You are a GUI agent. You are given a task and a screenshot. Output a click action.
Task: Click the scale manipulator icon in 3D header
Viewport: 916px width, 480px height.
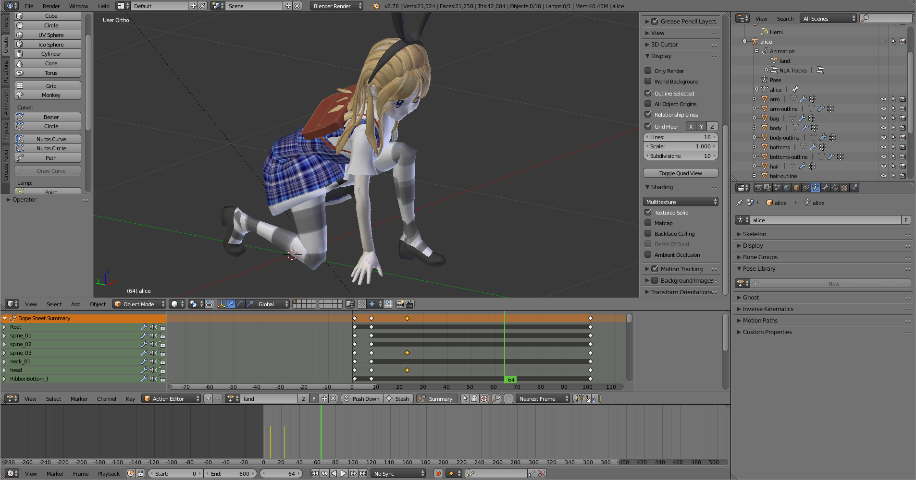click(x=250, y=304)
